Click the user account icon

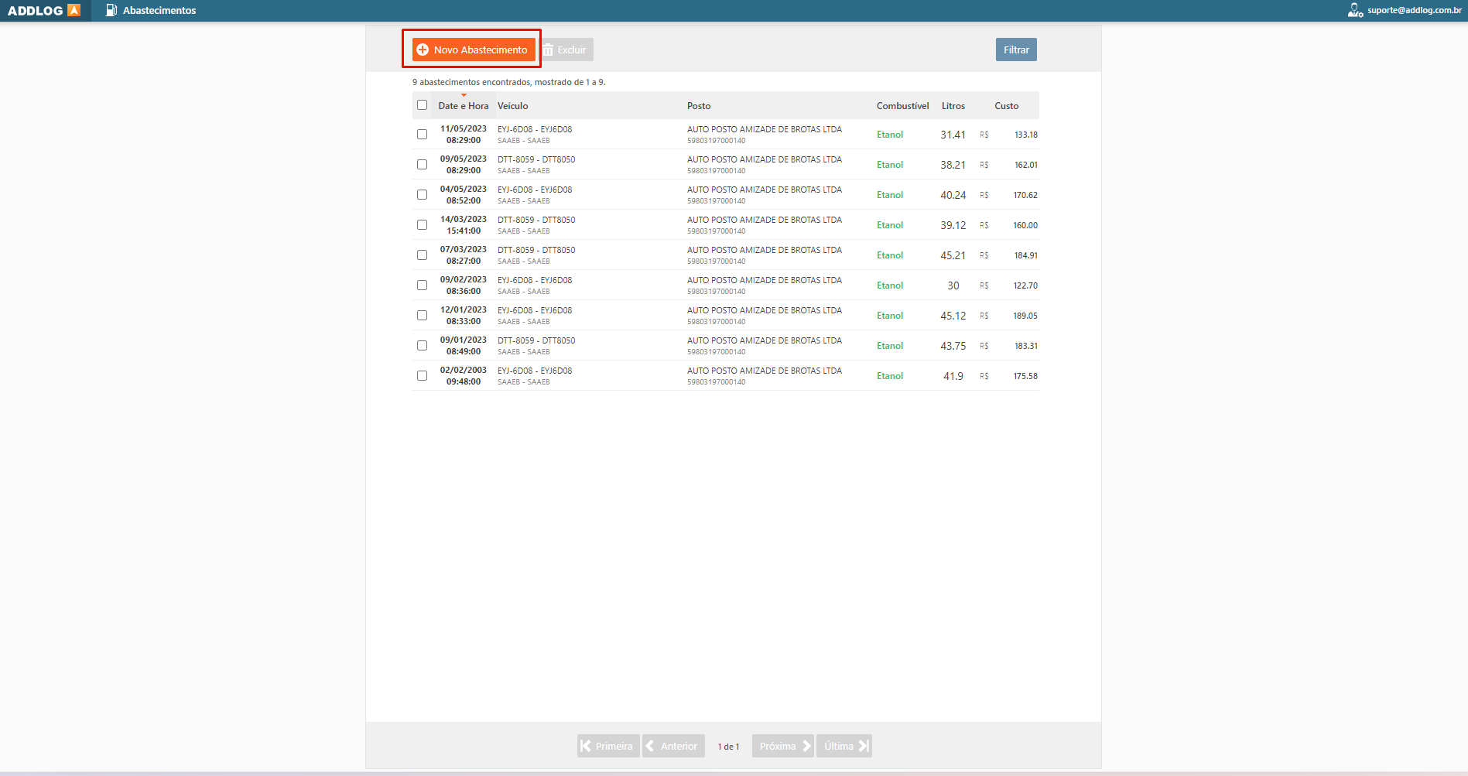1355,10
